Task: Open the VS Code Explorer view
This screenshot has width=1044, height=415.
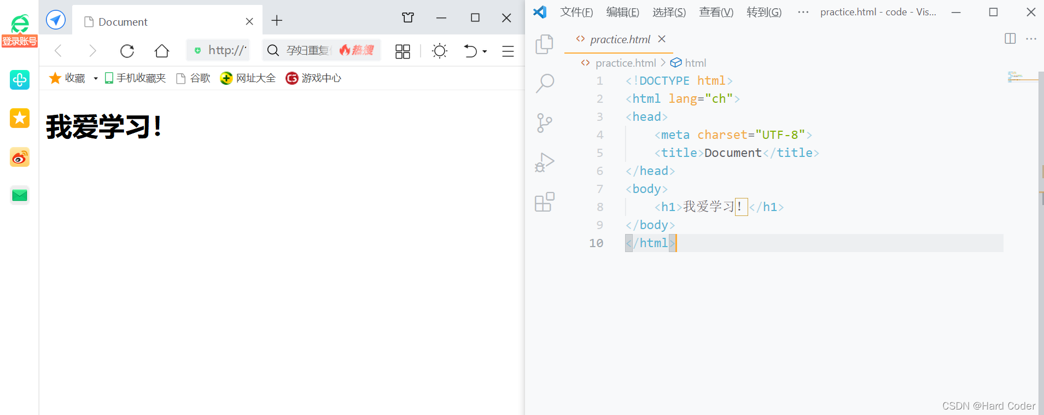Action: [544, 44]
